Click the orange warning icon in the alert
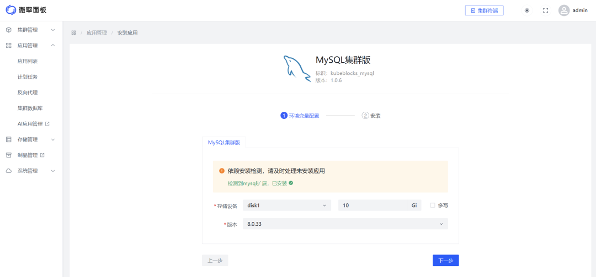Screen dimensions: 596x277 [222, 171]
